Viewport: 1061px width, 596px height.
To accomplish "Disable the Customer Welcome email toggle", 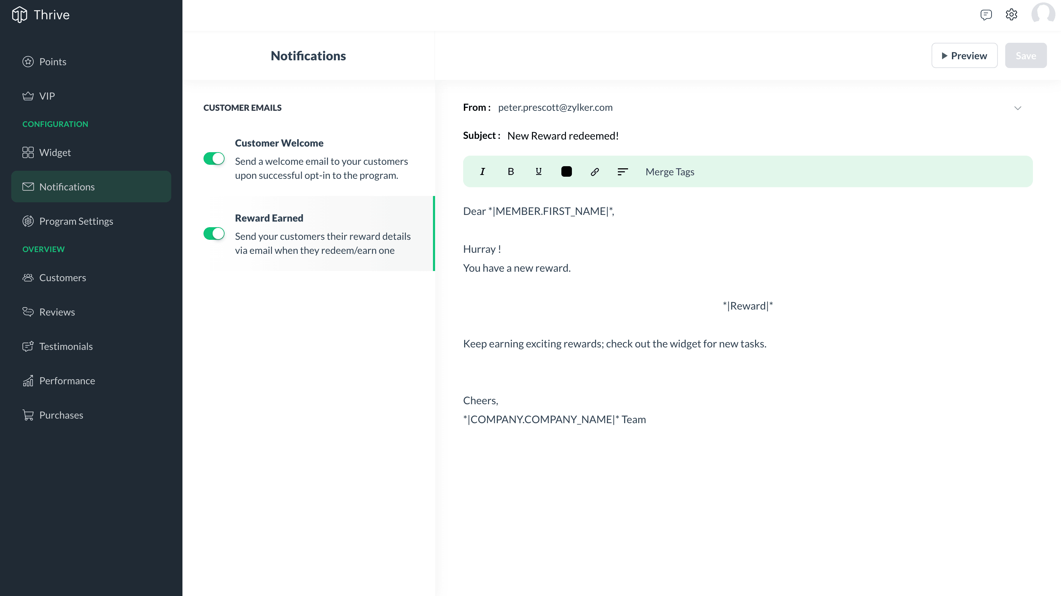I will (214, 158).
